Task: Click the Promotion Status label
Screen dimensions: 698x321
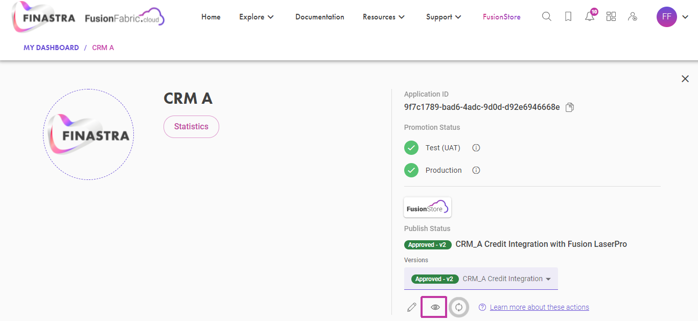Action: (x=432, y=127)
